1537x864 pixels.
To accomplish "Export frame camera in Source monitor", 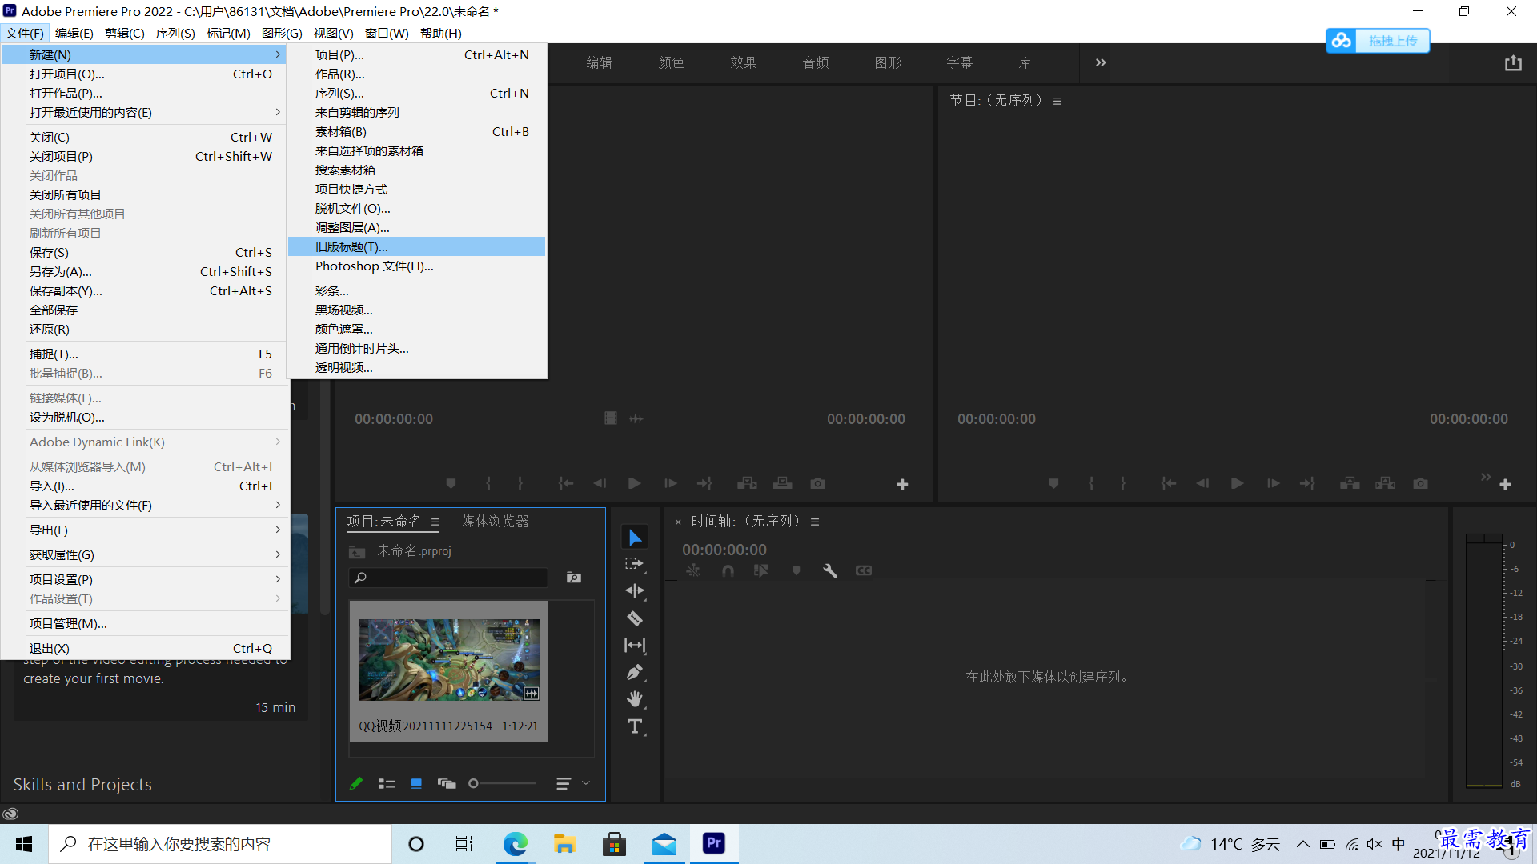I will [x=817, y=484].
